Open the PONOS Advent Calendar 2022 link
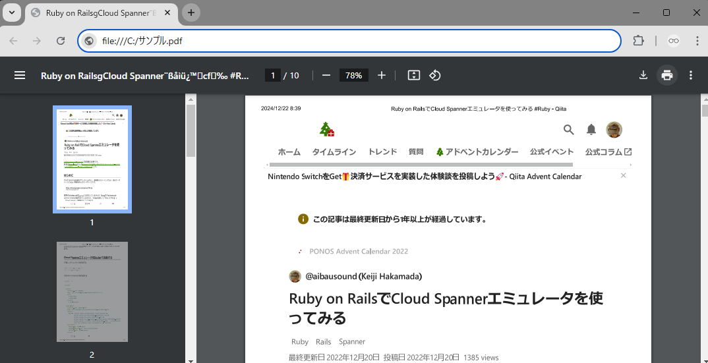708x363 pixels. tap(359, 252)
